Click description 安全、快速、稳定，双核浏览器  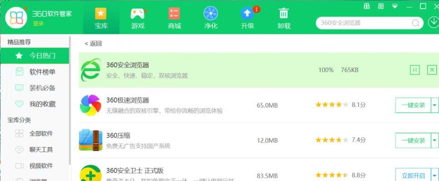pyautogui.click(x=147, y=76)
